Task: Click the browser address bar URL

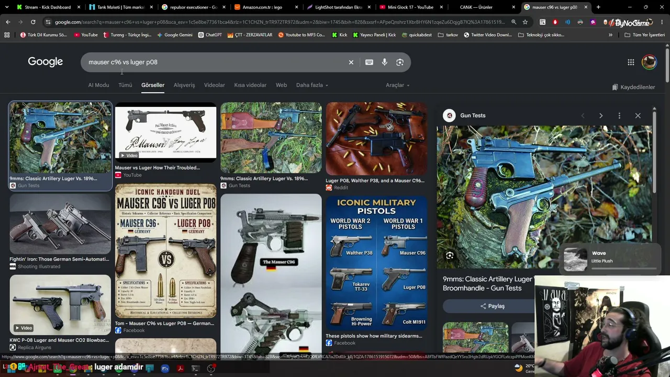Action: point(280,22)
